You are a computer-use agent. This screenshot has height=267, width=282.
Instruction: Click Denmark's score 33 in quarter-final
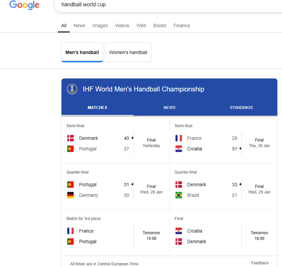click(234, 185)
